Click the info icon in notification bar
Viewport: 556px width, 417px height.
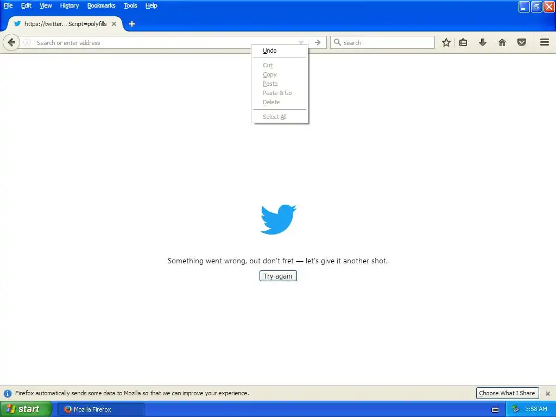click(8, 393)
